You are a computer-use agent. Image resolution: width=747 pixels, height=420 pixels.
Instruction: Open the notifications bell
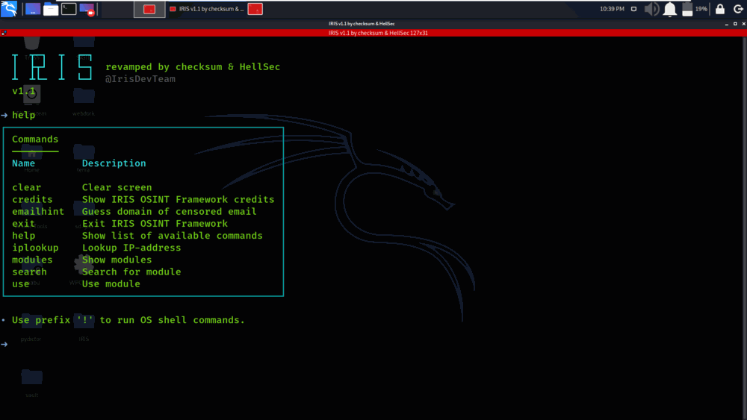click(x=670, y=9)
